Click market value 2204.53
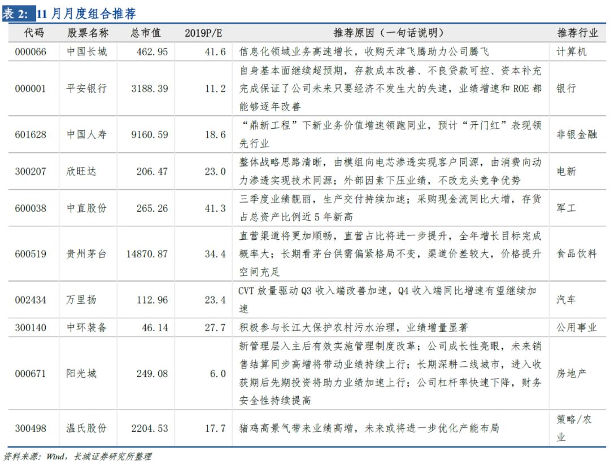The image size is (610, 465). pyautogui.click(x=149, y=428)
